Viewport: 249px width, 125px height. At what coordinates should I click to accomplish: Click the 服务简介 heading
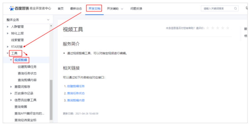pyautogui.click(x=71, y=44)
